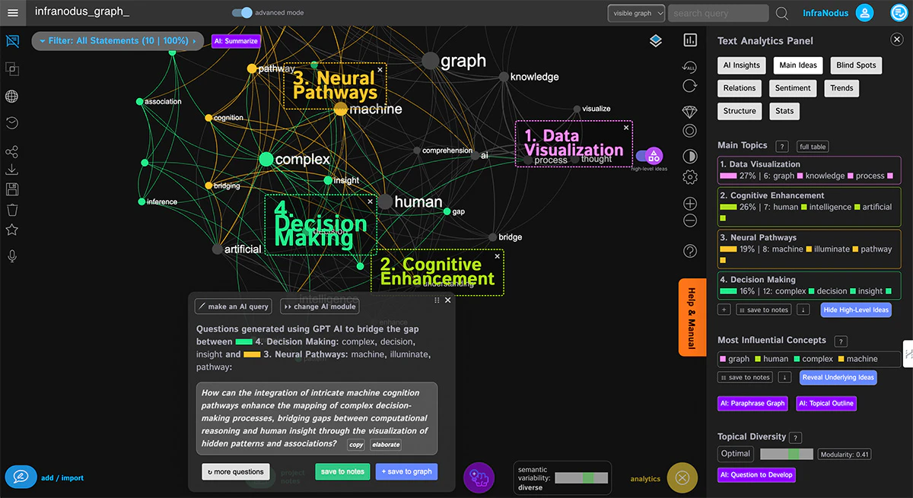Open the globe publishing icon in left sidebar

coord(13,97)
